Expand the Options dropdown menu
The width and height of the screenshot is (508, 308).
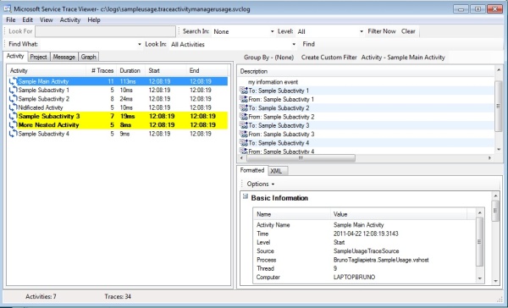tap(261, 184)
